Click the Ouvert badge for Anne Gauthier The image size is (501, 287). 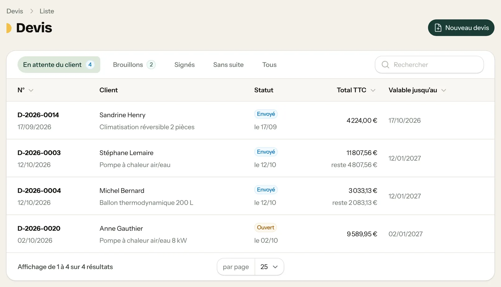[x=266, y=228]
